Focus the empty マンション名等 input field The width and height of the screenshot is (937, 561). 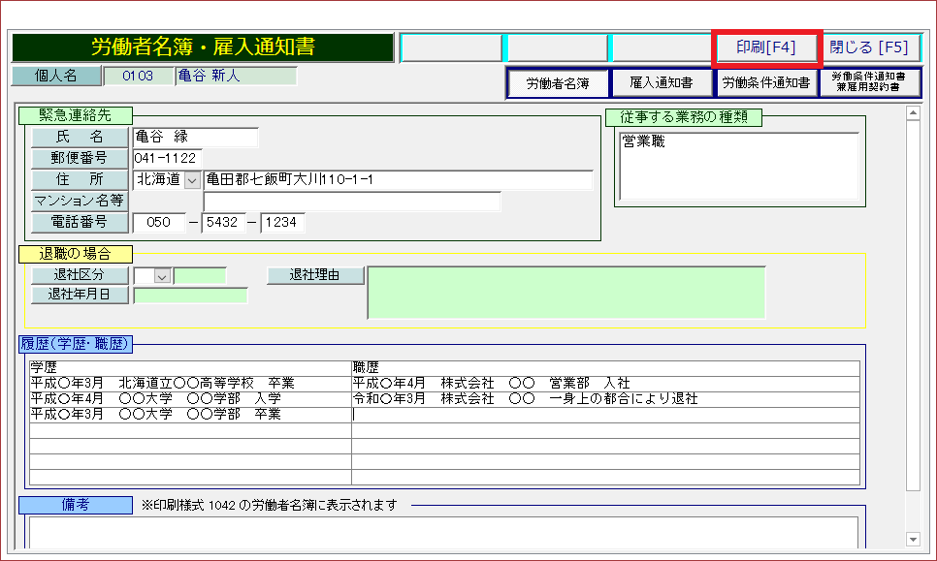351,202
